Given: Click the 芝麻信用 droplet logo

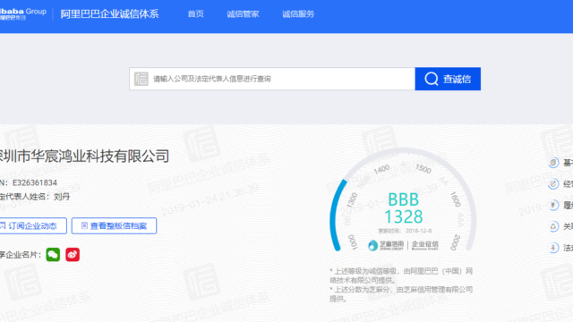Looking at the screenshot, I should pos(372,245).
